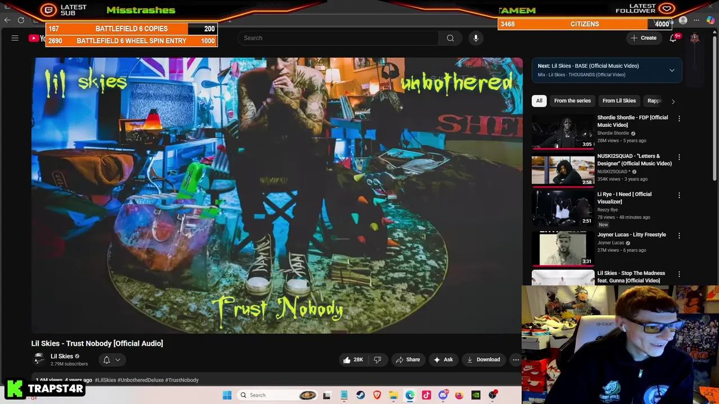Viewport: 719px width, 404px height.
Task: Open Notepad from the taskbar
Action: pos(344,395)
